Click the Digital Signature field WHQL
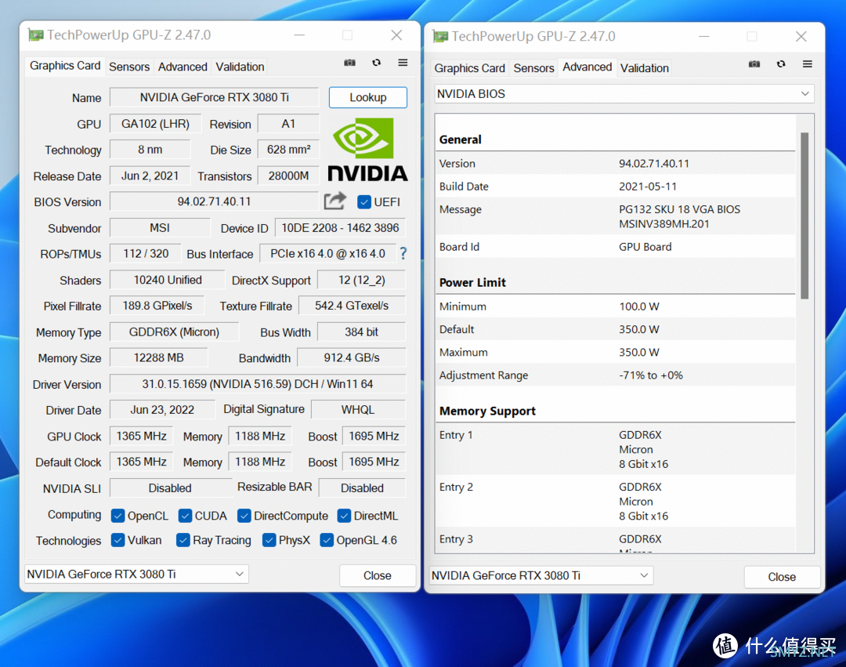Viewport: 846px width, 667px height. [x=358, y=410]
